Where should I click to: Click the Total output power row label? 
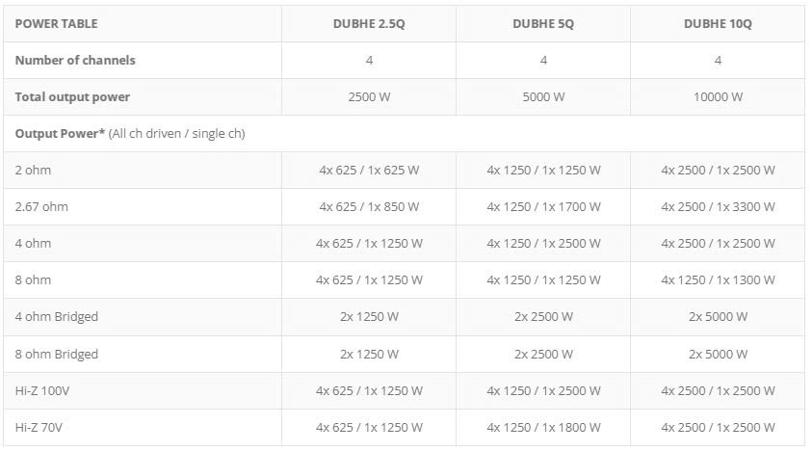coord(72,96)
